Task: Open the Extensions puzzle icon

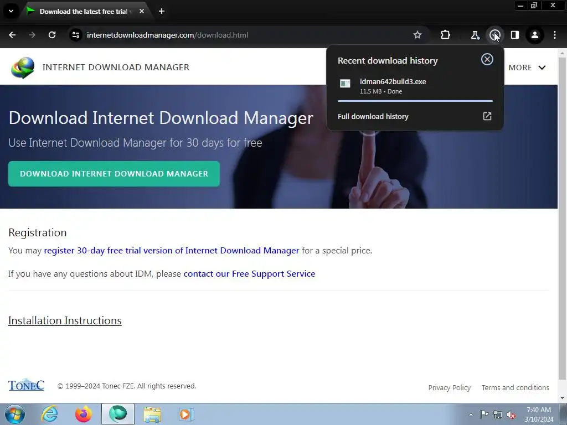Action: [x=446, y=35]
